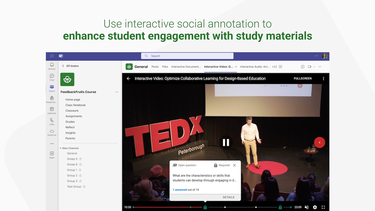
Task: Go back to All teams
Action: [x=70, y=66]
